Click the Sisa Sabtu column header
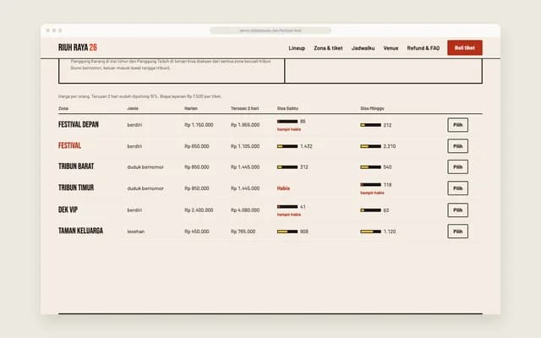The width and height of the screenshot is (541, 338). tap(287, 108)
